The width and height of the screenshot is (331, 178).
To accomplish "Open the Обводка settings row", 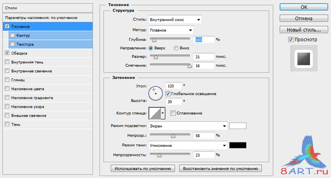I will coord(48,53).
